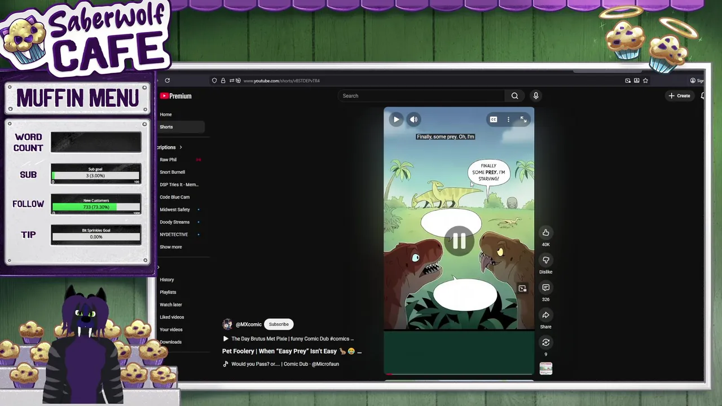Click the play button atop the short
Image resolution: width=722 pixels, height=406 pixels.
click(x=396, y=119)
